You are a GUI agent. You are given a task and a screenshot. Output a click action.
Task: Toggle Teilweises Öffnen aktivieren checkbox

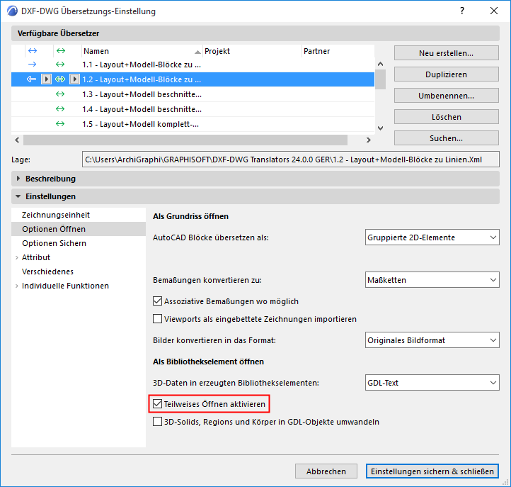(157, 404)
